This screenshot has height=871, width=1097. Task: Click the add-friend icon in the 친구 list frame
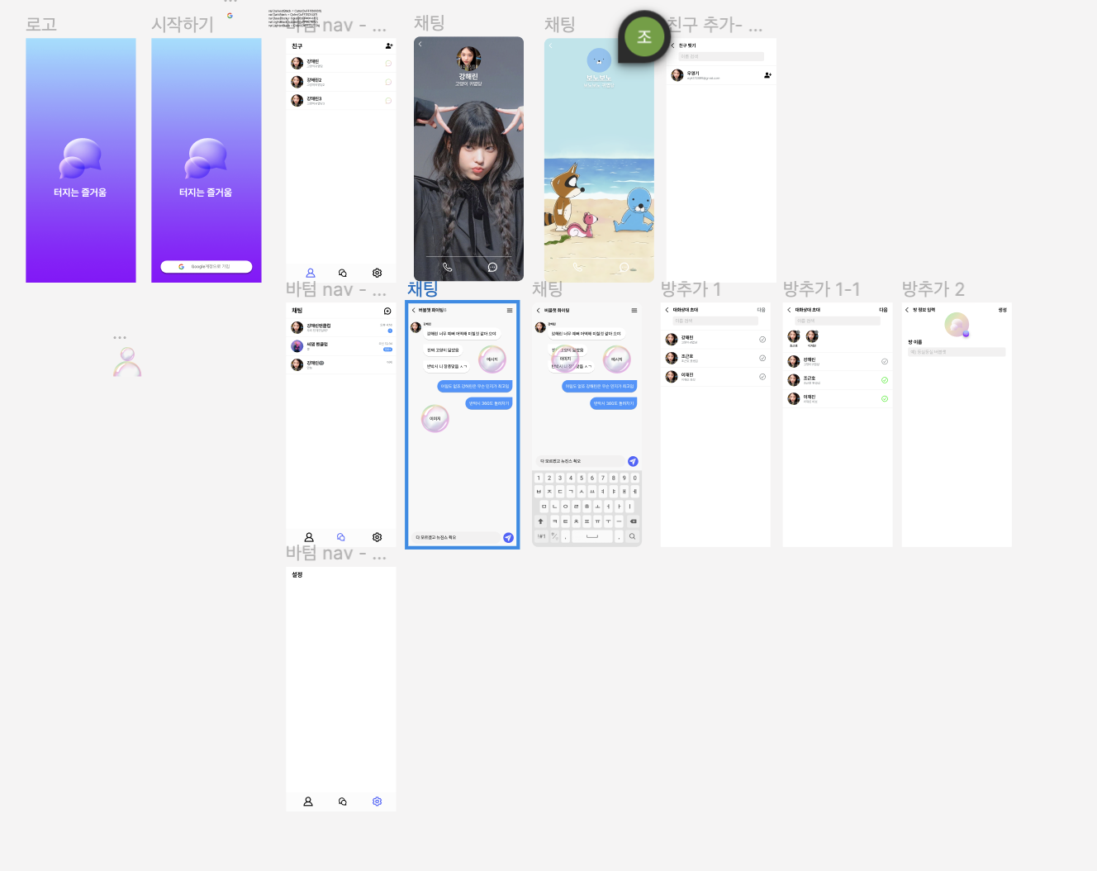pos(388,45)
